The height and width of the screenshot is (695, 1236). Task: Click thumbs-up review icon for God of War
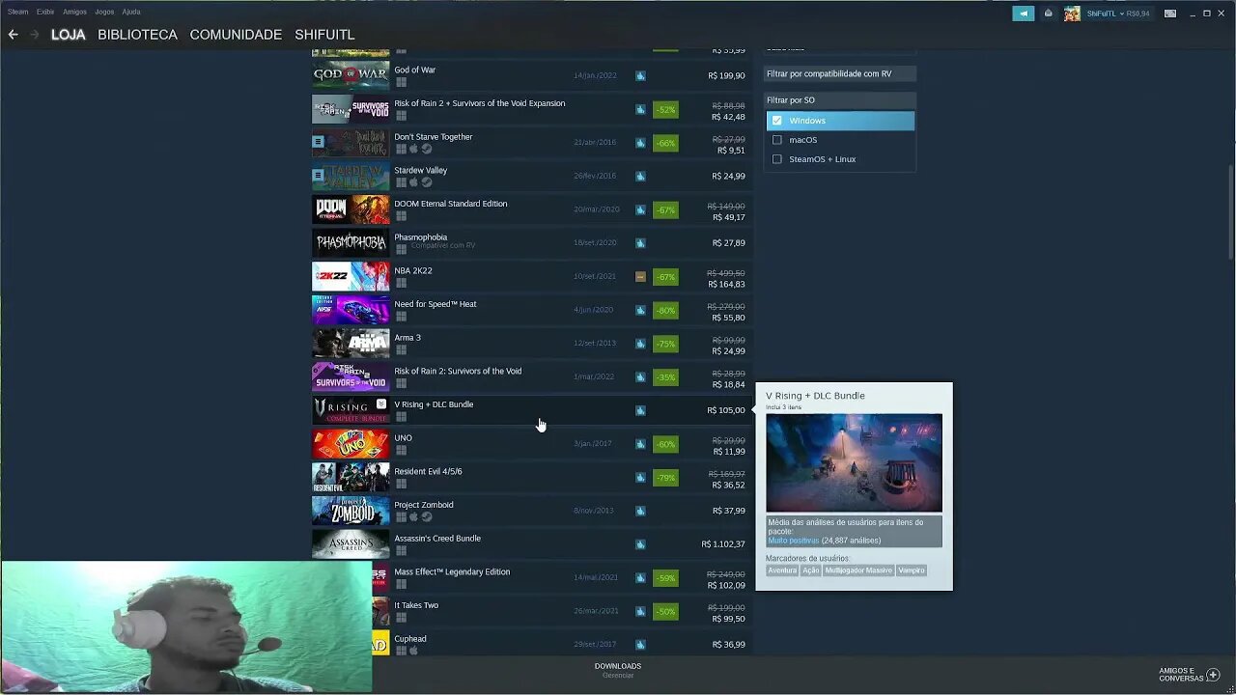pyautogui.click(x=640, y=75)
